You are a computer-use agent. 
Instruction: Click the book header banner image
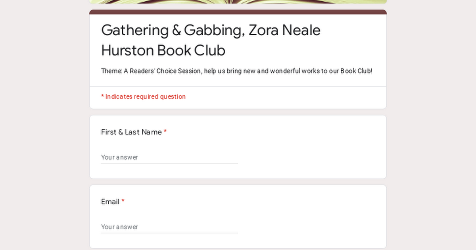pyautogui.click(x=238, y=2)
